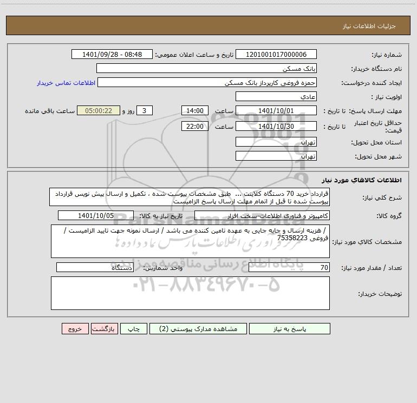
Task: Click the مشخصات کالای مورد نیاز label
Action: tap(367, 242)
